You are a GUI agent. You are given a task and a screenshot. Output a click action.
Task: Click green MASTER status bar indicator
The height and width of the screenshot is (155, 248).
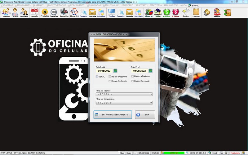coord(174,153)
